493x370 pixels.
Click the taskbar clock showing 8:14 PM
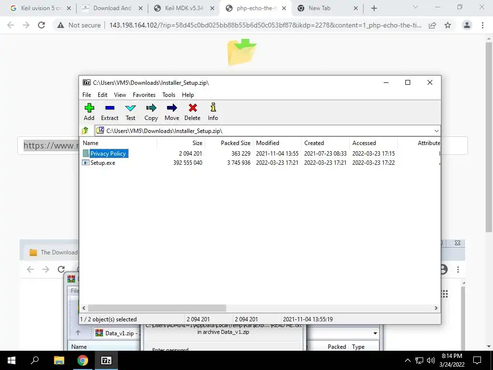tap(452, 360)
